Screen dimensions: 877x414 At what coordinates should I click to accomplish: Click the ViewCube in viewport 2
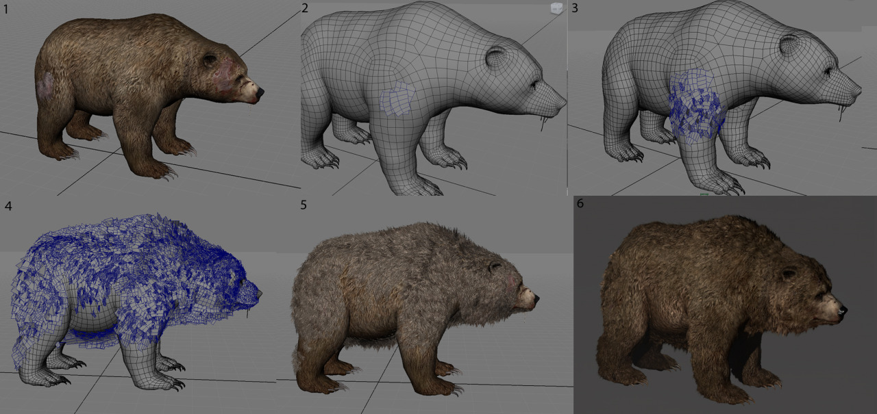click(x=556, y=9)
